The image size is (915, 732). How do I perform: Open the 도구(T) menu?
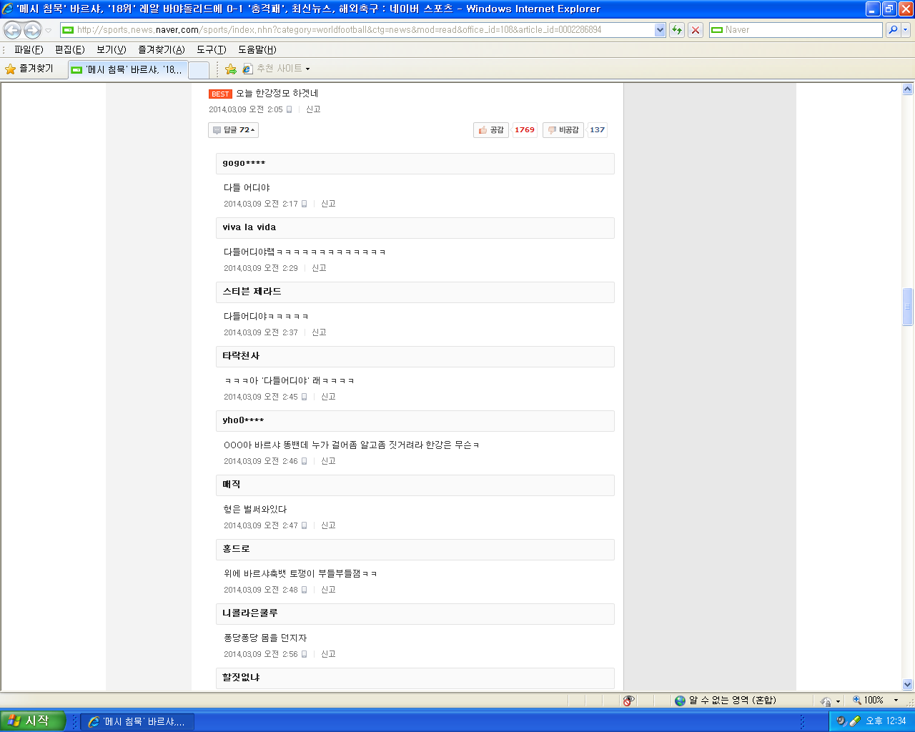(x=212, y=49)
